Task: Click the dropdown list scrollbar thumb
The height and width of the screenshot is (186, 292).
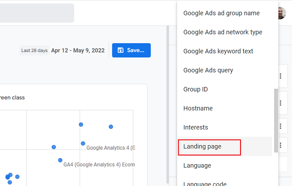Action: 276,120
